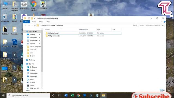Open Pictures under This PC
Viewport: 174px width, 98px height.
pos(32,82)
